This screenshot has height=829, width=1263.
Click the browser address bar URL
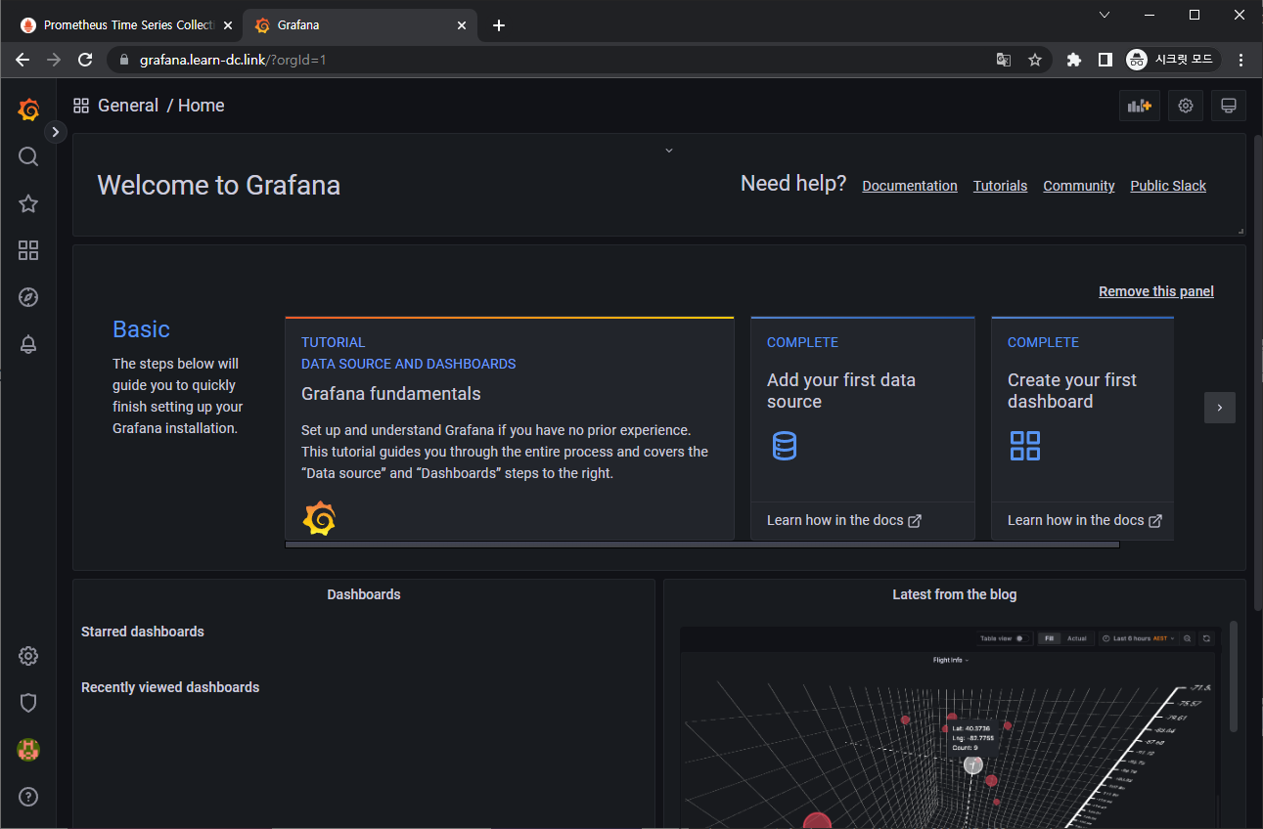pyautogui.click(x=233, y=60)
